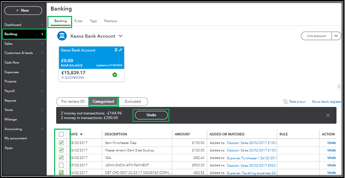The image size is (345, 178).
Task: Click the ADDED OR MATCHED column header
Action: pos(227,134)
